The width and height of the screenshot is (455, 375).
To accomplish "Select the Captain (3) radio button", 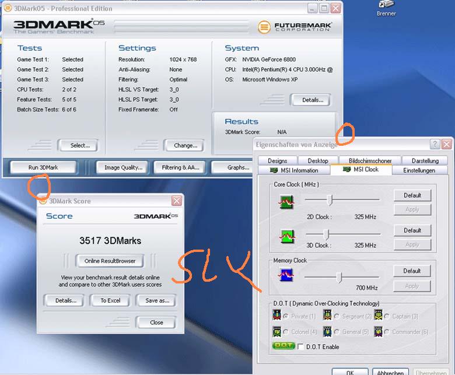I will [387, 317].
